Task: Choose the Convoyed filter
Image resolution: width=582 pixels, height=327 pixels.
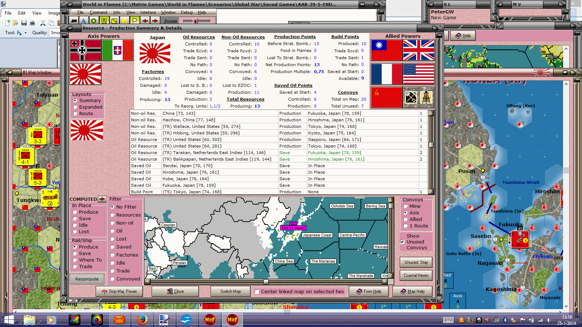Action: point(125,279)
